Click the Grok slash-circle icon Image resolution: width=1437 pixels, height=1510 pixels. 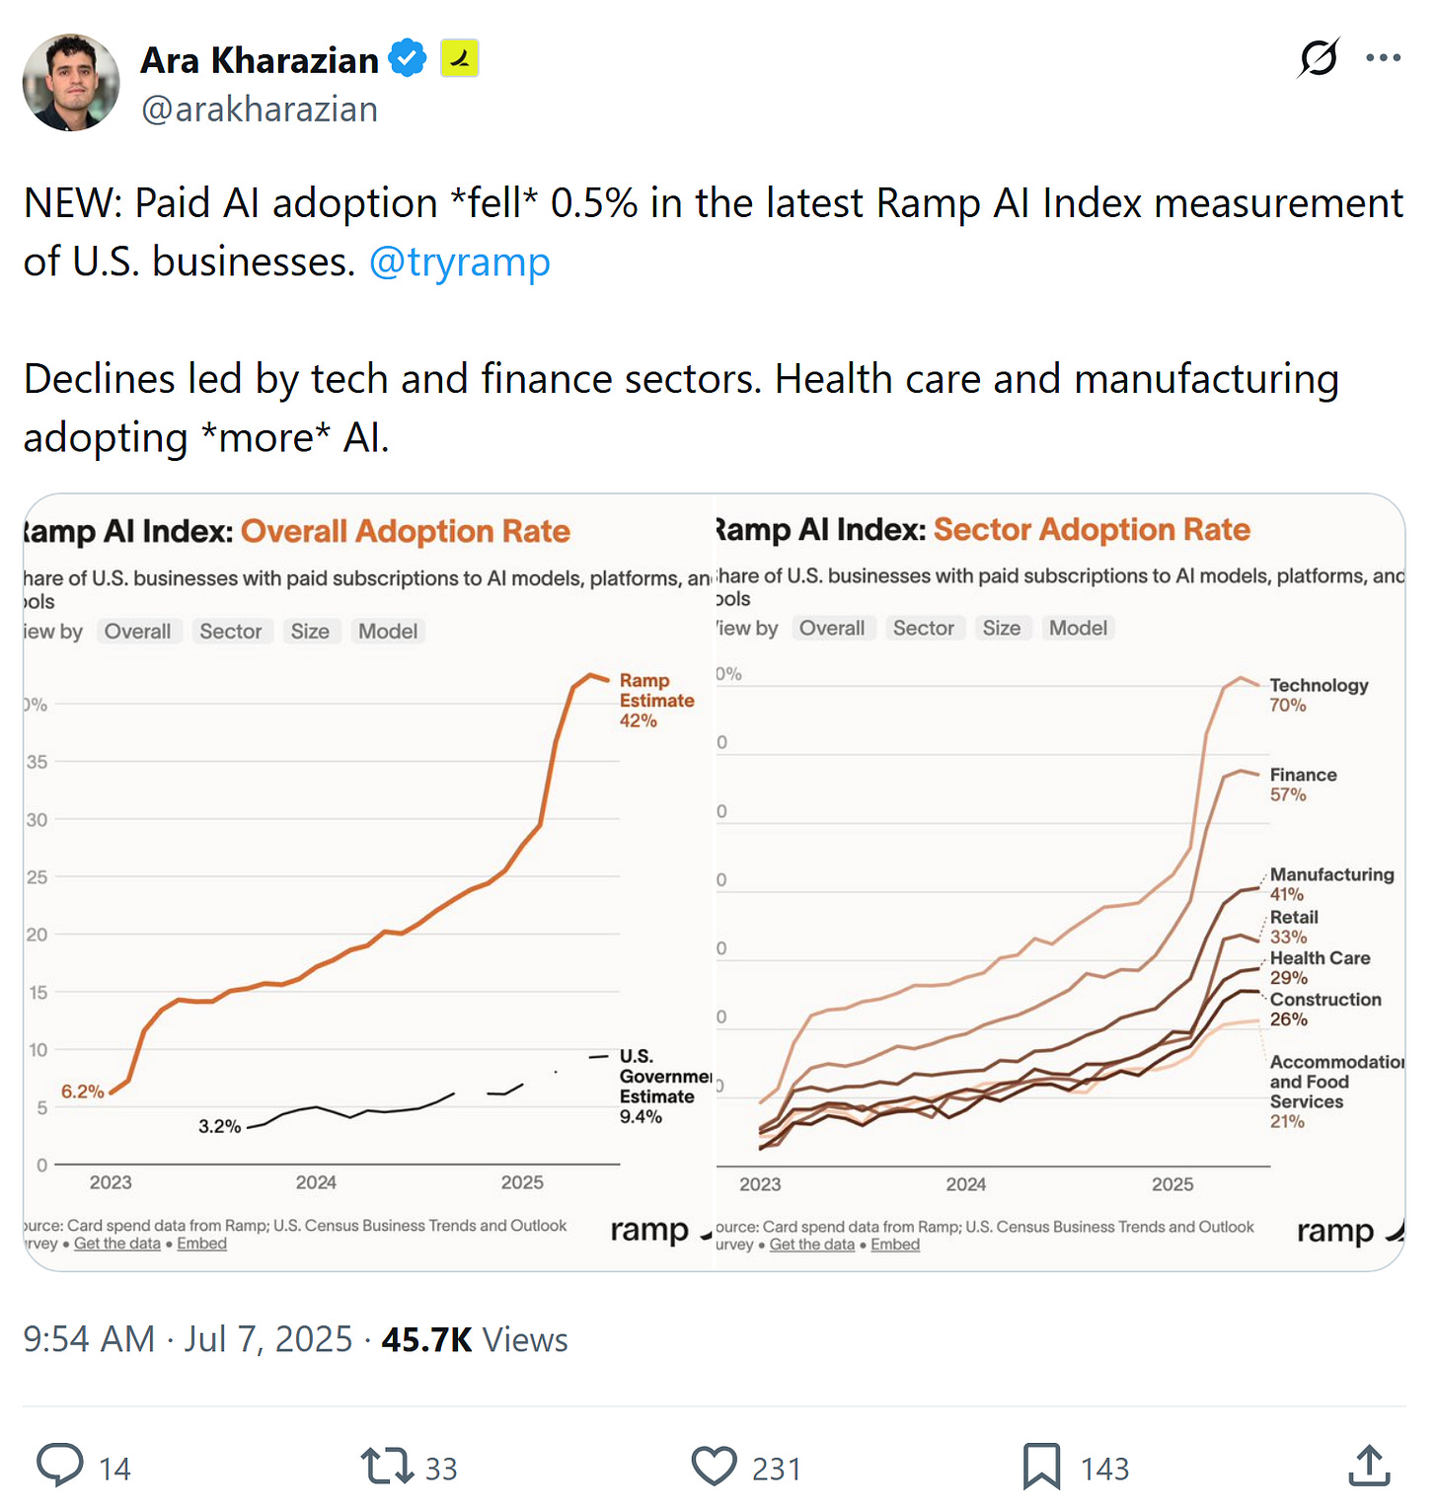[1319, 58]
